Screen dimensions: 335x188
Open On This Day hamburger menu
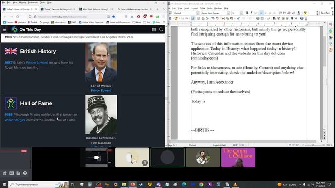pos(4,30)
